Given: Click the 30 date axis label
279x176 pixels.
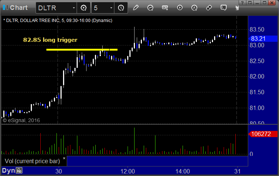Looking at the screenshot, I should [x=59, y=171].
